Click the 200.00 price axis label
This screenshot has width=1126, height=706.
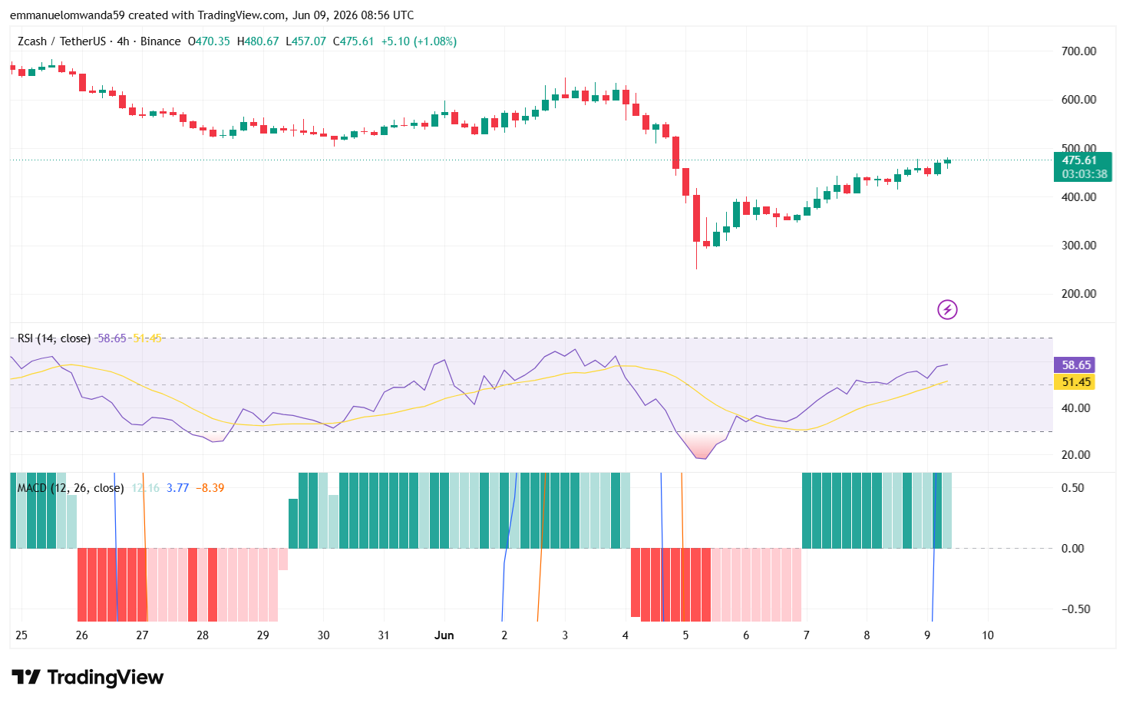pyautogui.click(x=1078, y=294)
